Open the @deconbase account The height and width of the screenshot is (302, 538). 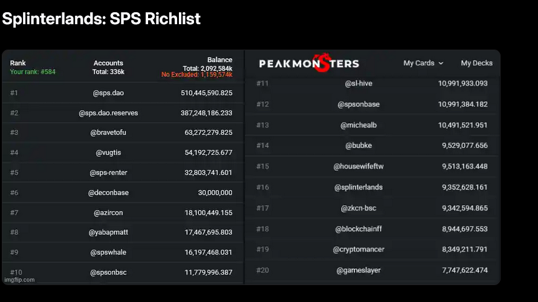(108, 192)
